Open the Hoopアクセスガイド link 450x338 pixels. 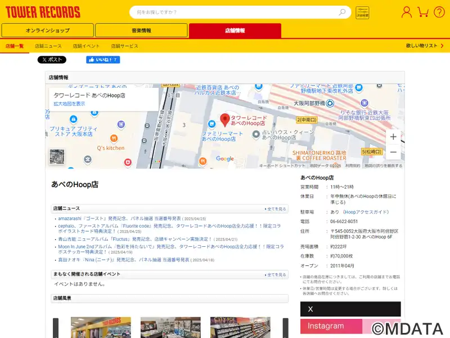(367, 212)
